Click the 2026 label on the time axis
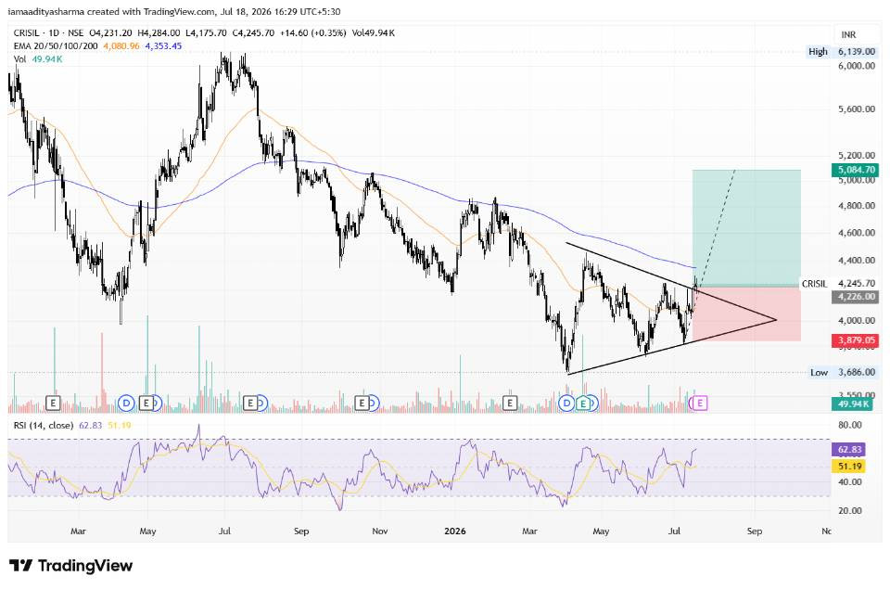The width and height of the screenshot is (890, 589). click(454, 531)
